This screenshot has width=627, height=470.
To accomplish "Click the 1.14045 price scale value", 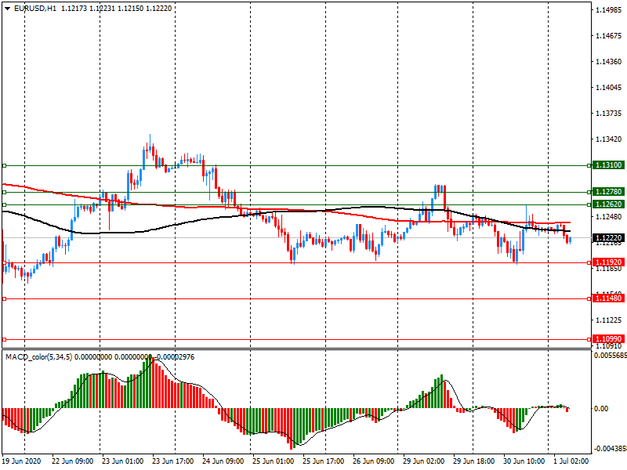I will [609, 88].
